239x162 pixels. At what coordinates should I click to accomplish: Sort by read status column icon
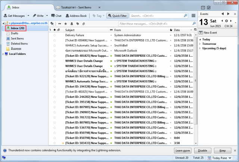point(111,30)
